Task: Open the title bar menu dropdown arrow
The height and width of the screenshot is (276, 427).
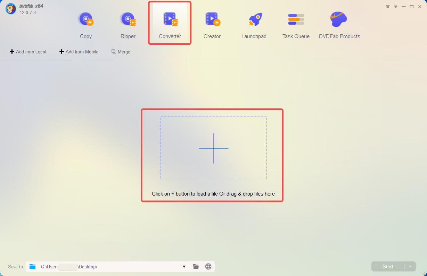Action: point(396,7)
